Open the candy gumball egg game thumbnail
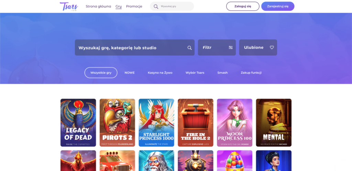The width and height of the screenshot is (352, 171). [x=234, y=161]
